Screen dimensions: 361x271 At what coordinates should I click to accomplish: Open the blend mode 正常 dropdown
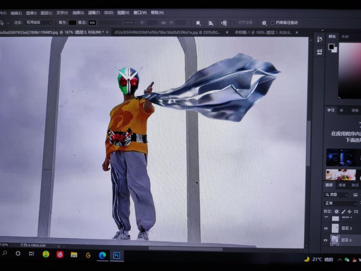tap(340, 203)
